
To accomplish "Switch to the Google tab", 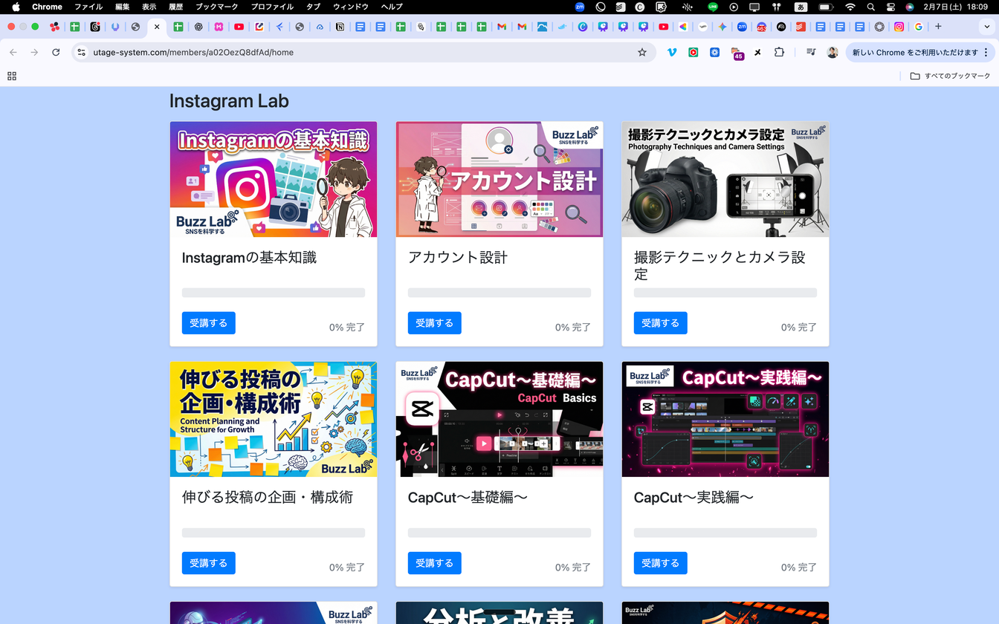I will [x=919, y=27].
